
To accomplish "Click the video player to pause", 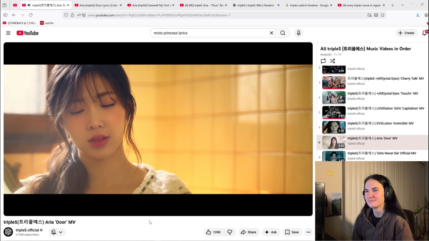I will (158, 129).
